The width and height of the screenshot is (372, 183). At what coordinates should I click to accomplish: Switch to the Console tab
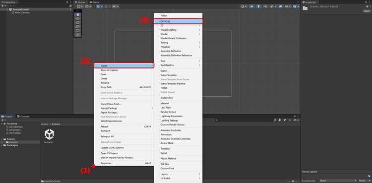(x=23, y=117)
